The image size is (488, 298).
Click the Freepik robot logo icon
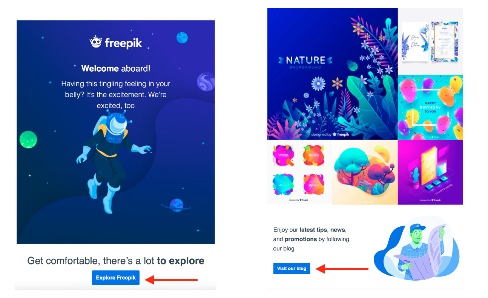coord(95,42)
